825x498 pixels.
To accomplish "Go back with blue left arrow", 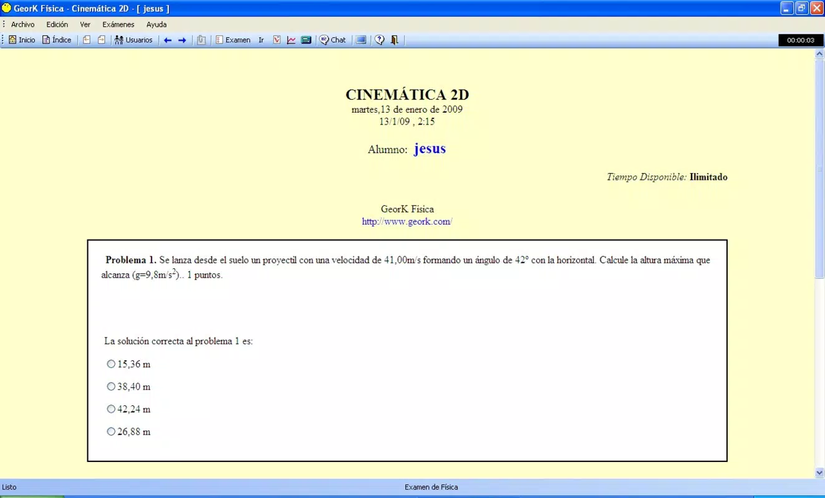I will click(x=168, y=40).
